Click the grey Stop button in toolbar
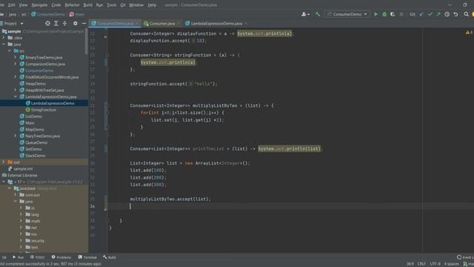Viewport: 474px width, 267px height. (x=401, y=14)
